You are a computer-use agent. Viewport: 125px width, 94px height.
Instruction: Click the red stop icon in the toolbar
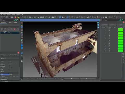pyautogui.click(x=16, y=17)
